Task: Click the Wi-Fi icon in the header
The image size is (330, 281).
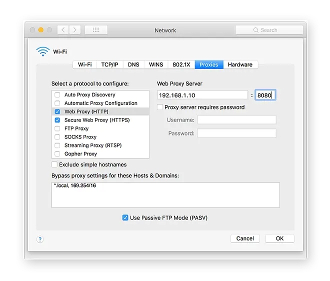Action: 43,51
